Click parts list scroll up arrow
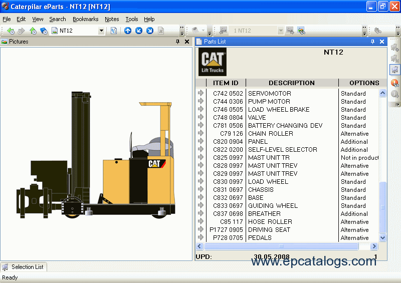The height and width of the screenshot is (283, 401). point(382,93)
